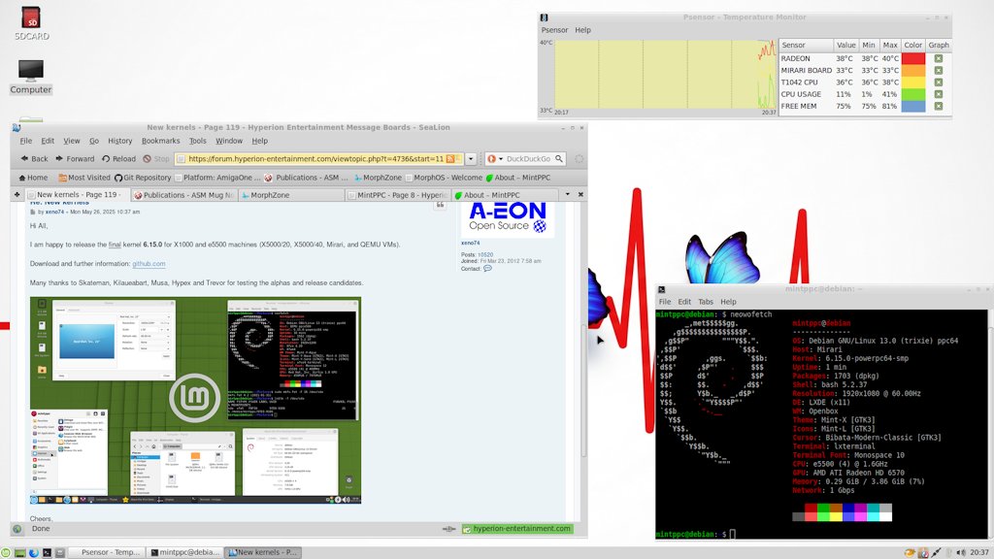Open the Edit menu in the terminal window
The height and width of the screenshot is (559, 994).
(x=684, y=302)
